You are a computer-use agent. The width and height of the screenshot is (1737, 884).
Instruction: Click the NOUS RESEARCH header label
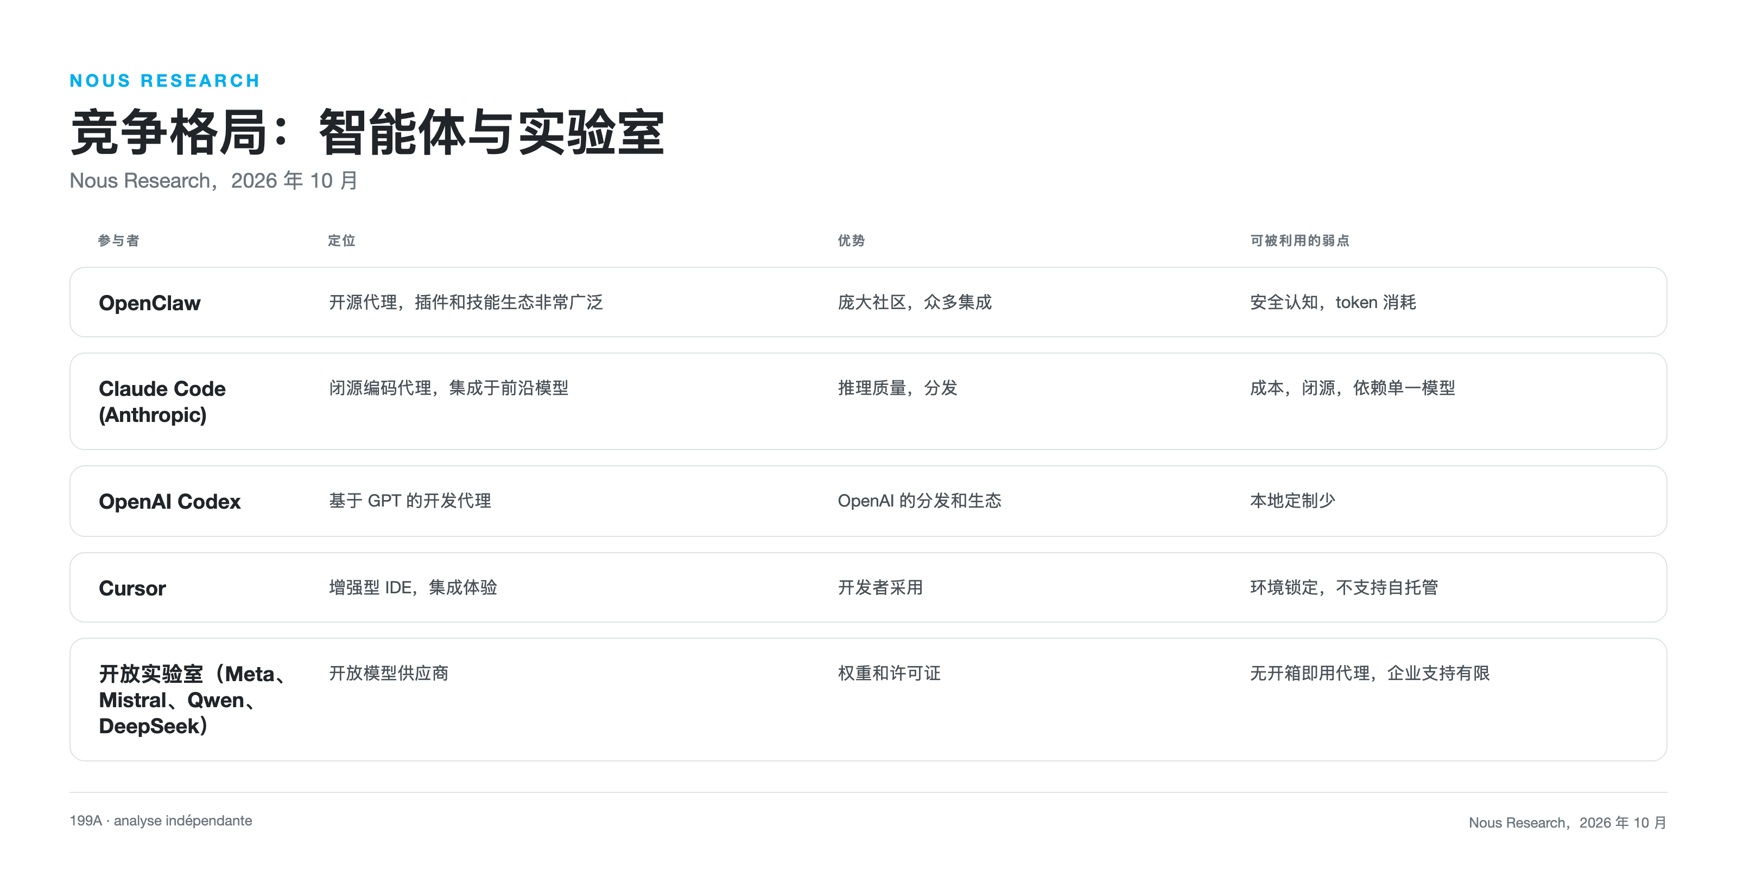(x=164, y=81)
